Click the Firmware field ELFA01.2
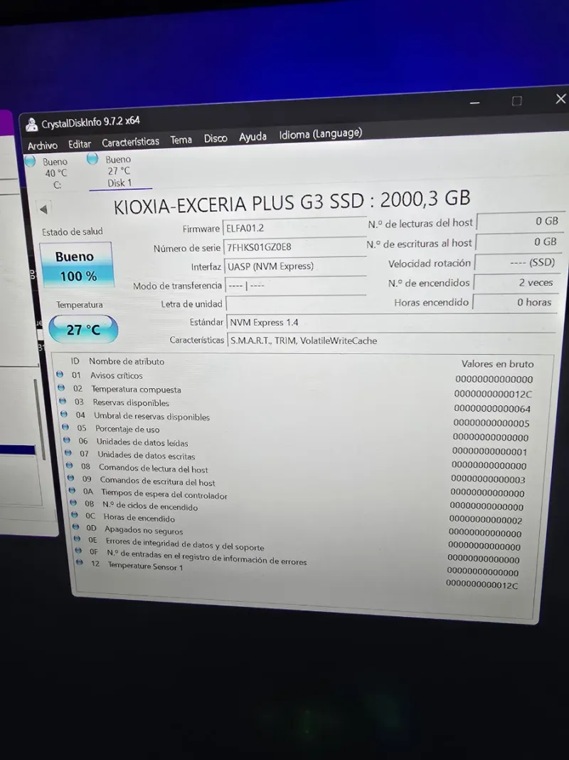This screenshot has height=760, width=569. 294,227
